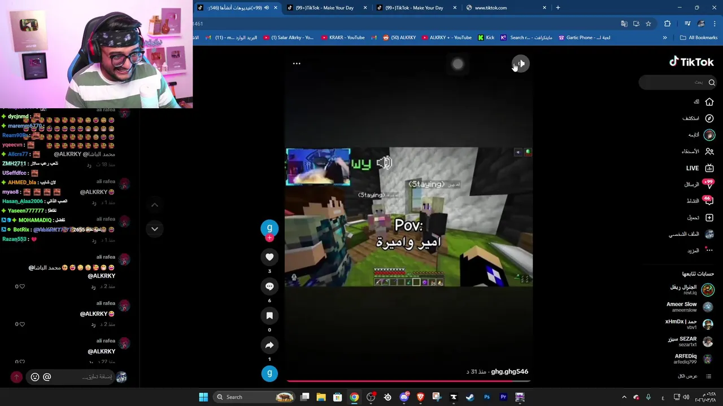Open the Gartic Phone bookmark
Image resolution: width=723 pixels, height=406 pixels.
click(584, 38)
